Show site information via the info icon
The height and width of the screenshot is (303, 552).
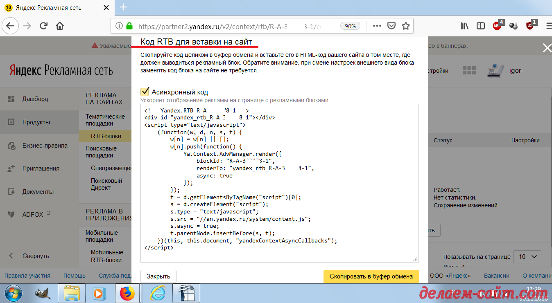[119, 26]
